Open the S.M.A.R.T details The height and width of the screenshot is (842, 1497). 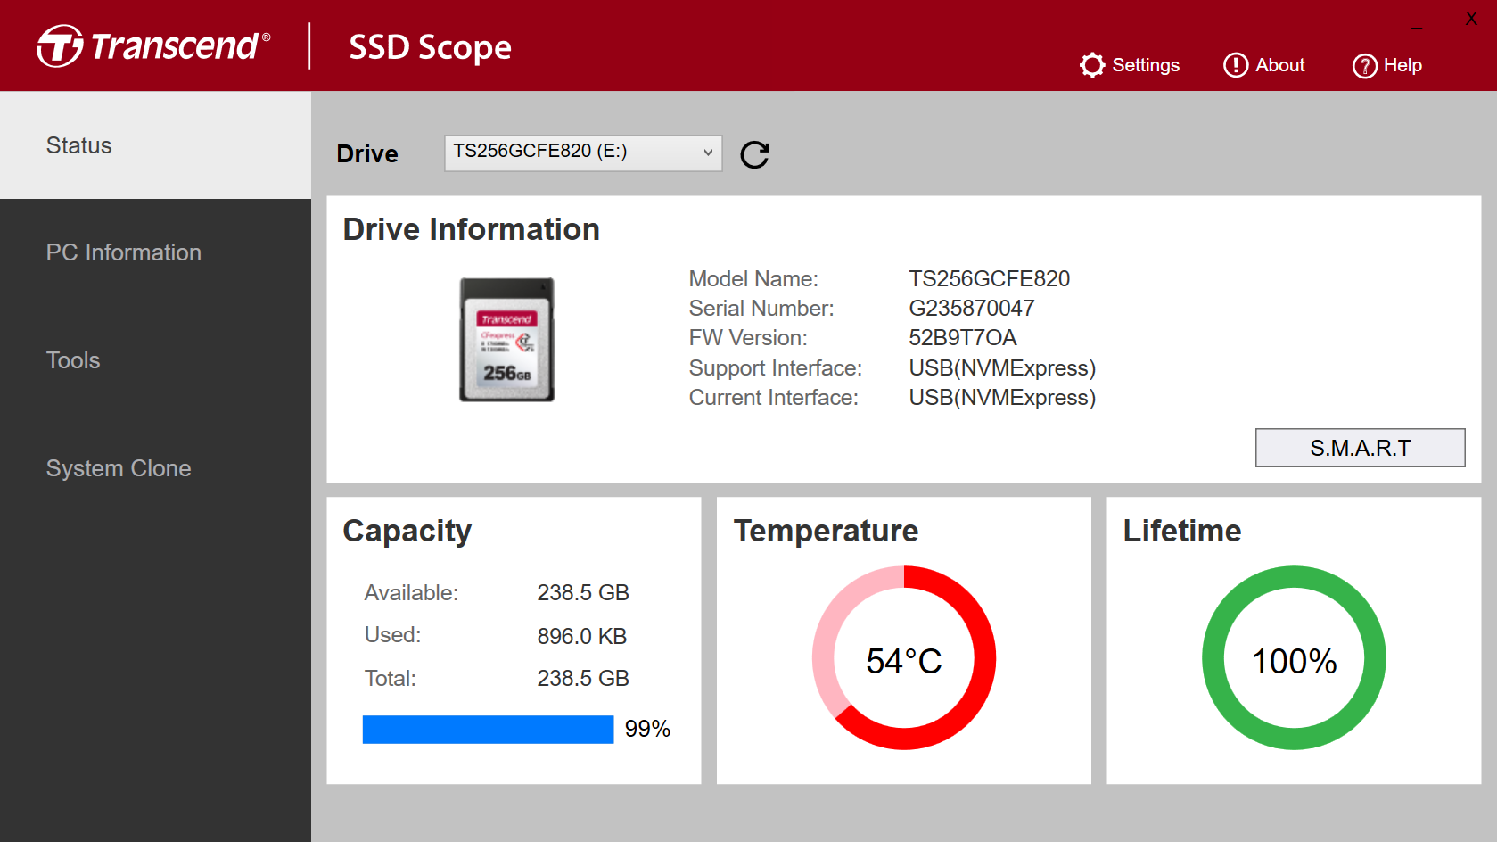click(1360, 448)
